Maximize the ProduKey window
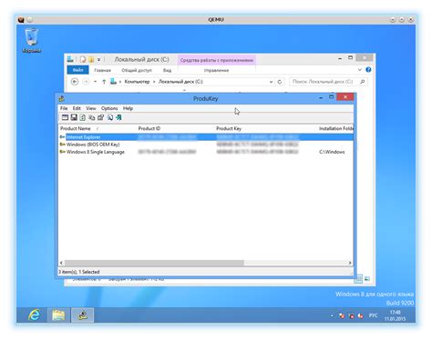432x340 pixels. click(331, 97)
